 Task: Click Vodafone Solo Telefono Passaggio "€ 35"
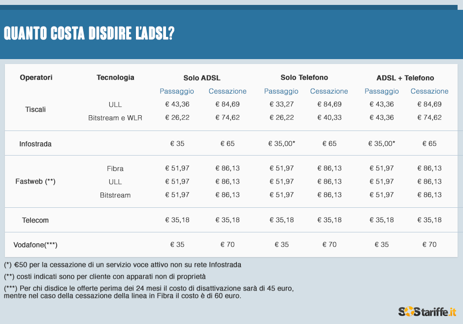(282, 245)
